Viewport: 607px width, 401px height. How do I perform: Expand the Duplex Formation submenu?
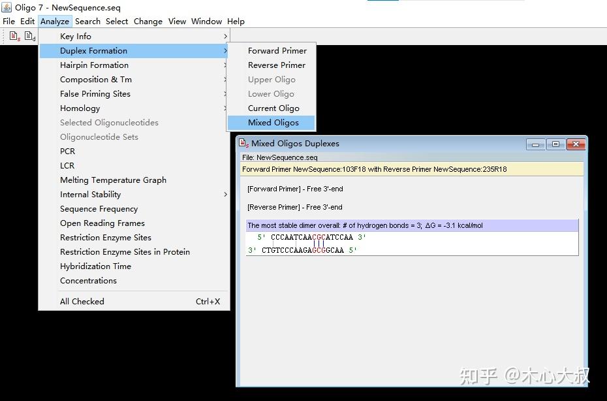point(134,51)
